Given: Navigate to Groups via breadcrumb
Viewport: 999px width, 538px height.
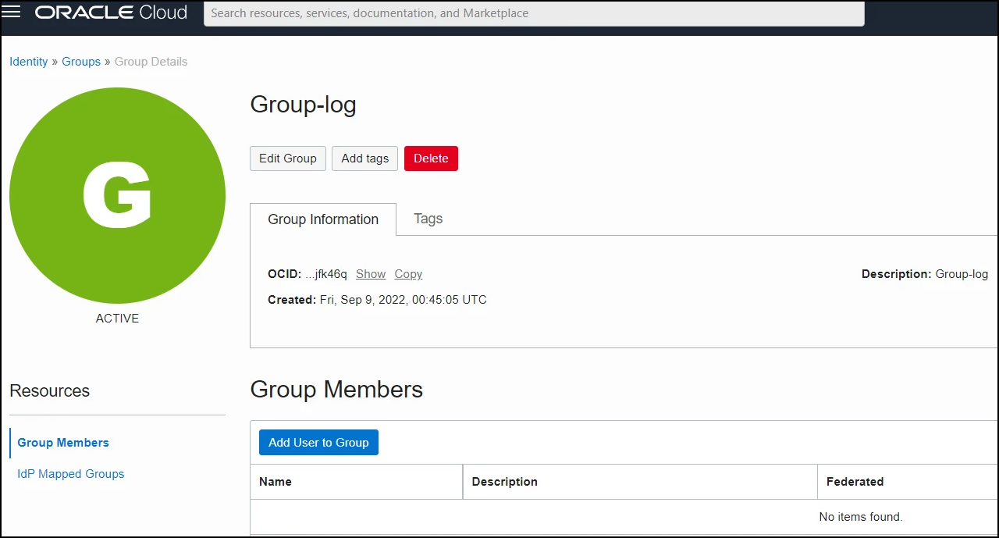Looking at the screenshot, I should tap(81, 62).
